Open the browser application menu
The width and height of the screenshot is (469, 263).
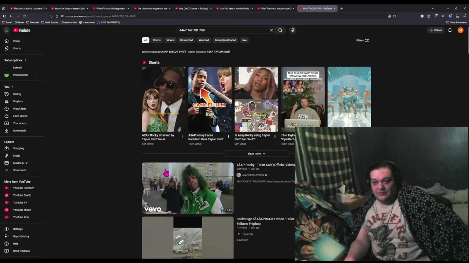465,16
